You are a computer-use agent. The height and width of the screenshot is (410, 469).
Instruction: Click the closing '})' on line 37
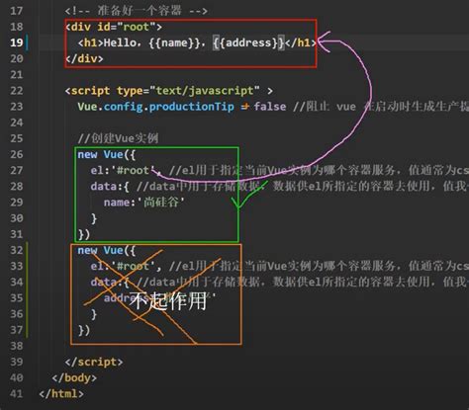point(83,330)
